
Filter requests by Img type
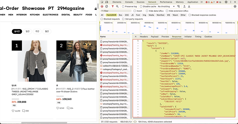coord(144,15)
